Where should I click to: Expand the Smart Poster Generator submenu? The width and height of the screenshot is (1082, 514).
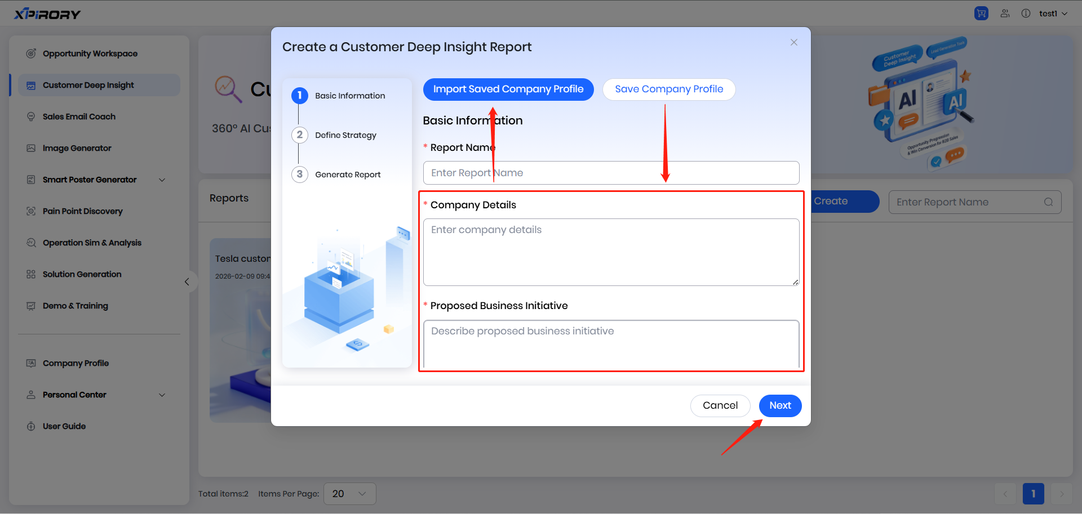click(162, 180)
